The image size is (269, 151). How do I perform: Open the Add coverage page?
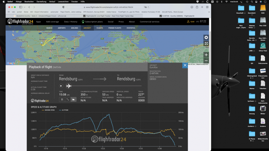coord(52,22)
